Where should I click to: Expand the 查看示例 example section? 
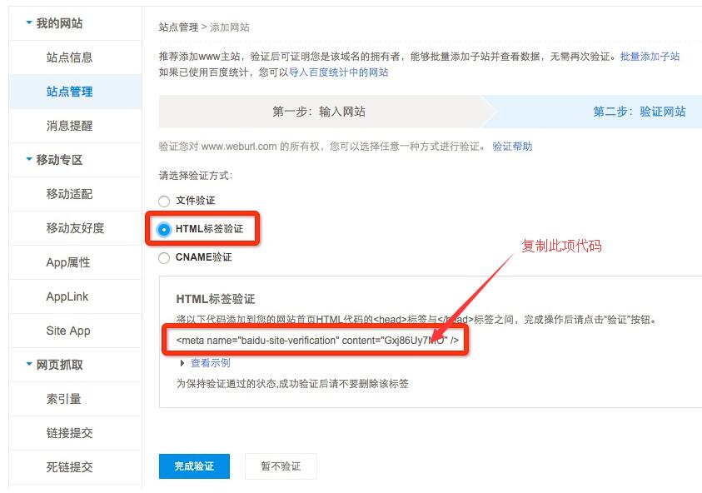click(209, 362)
